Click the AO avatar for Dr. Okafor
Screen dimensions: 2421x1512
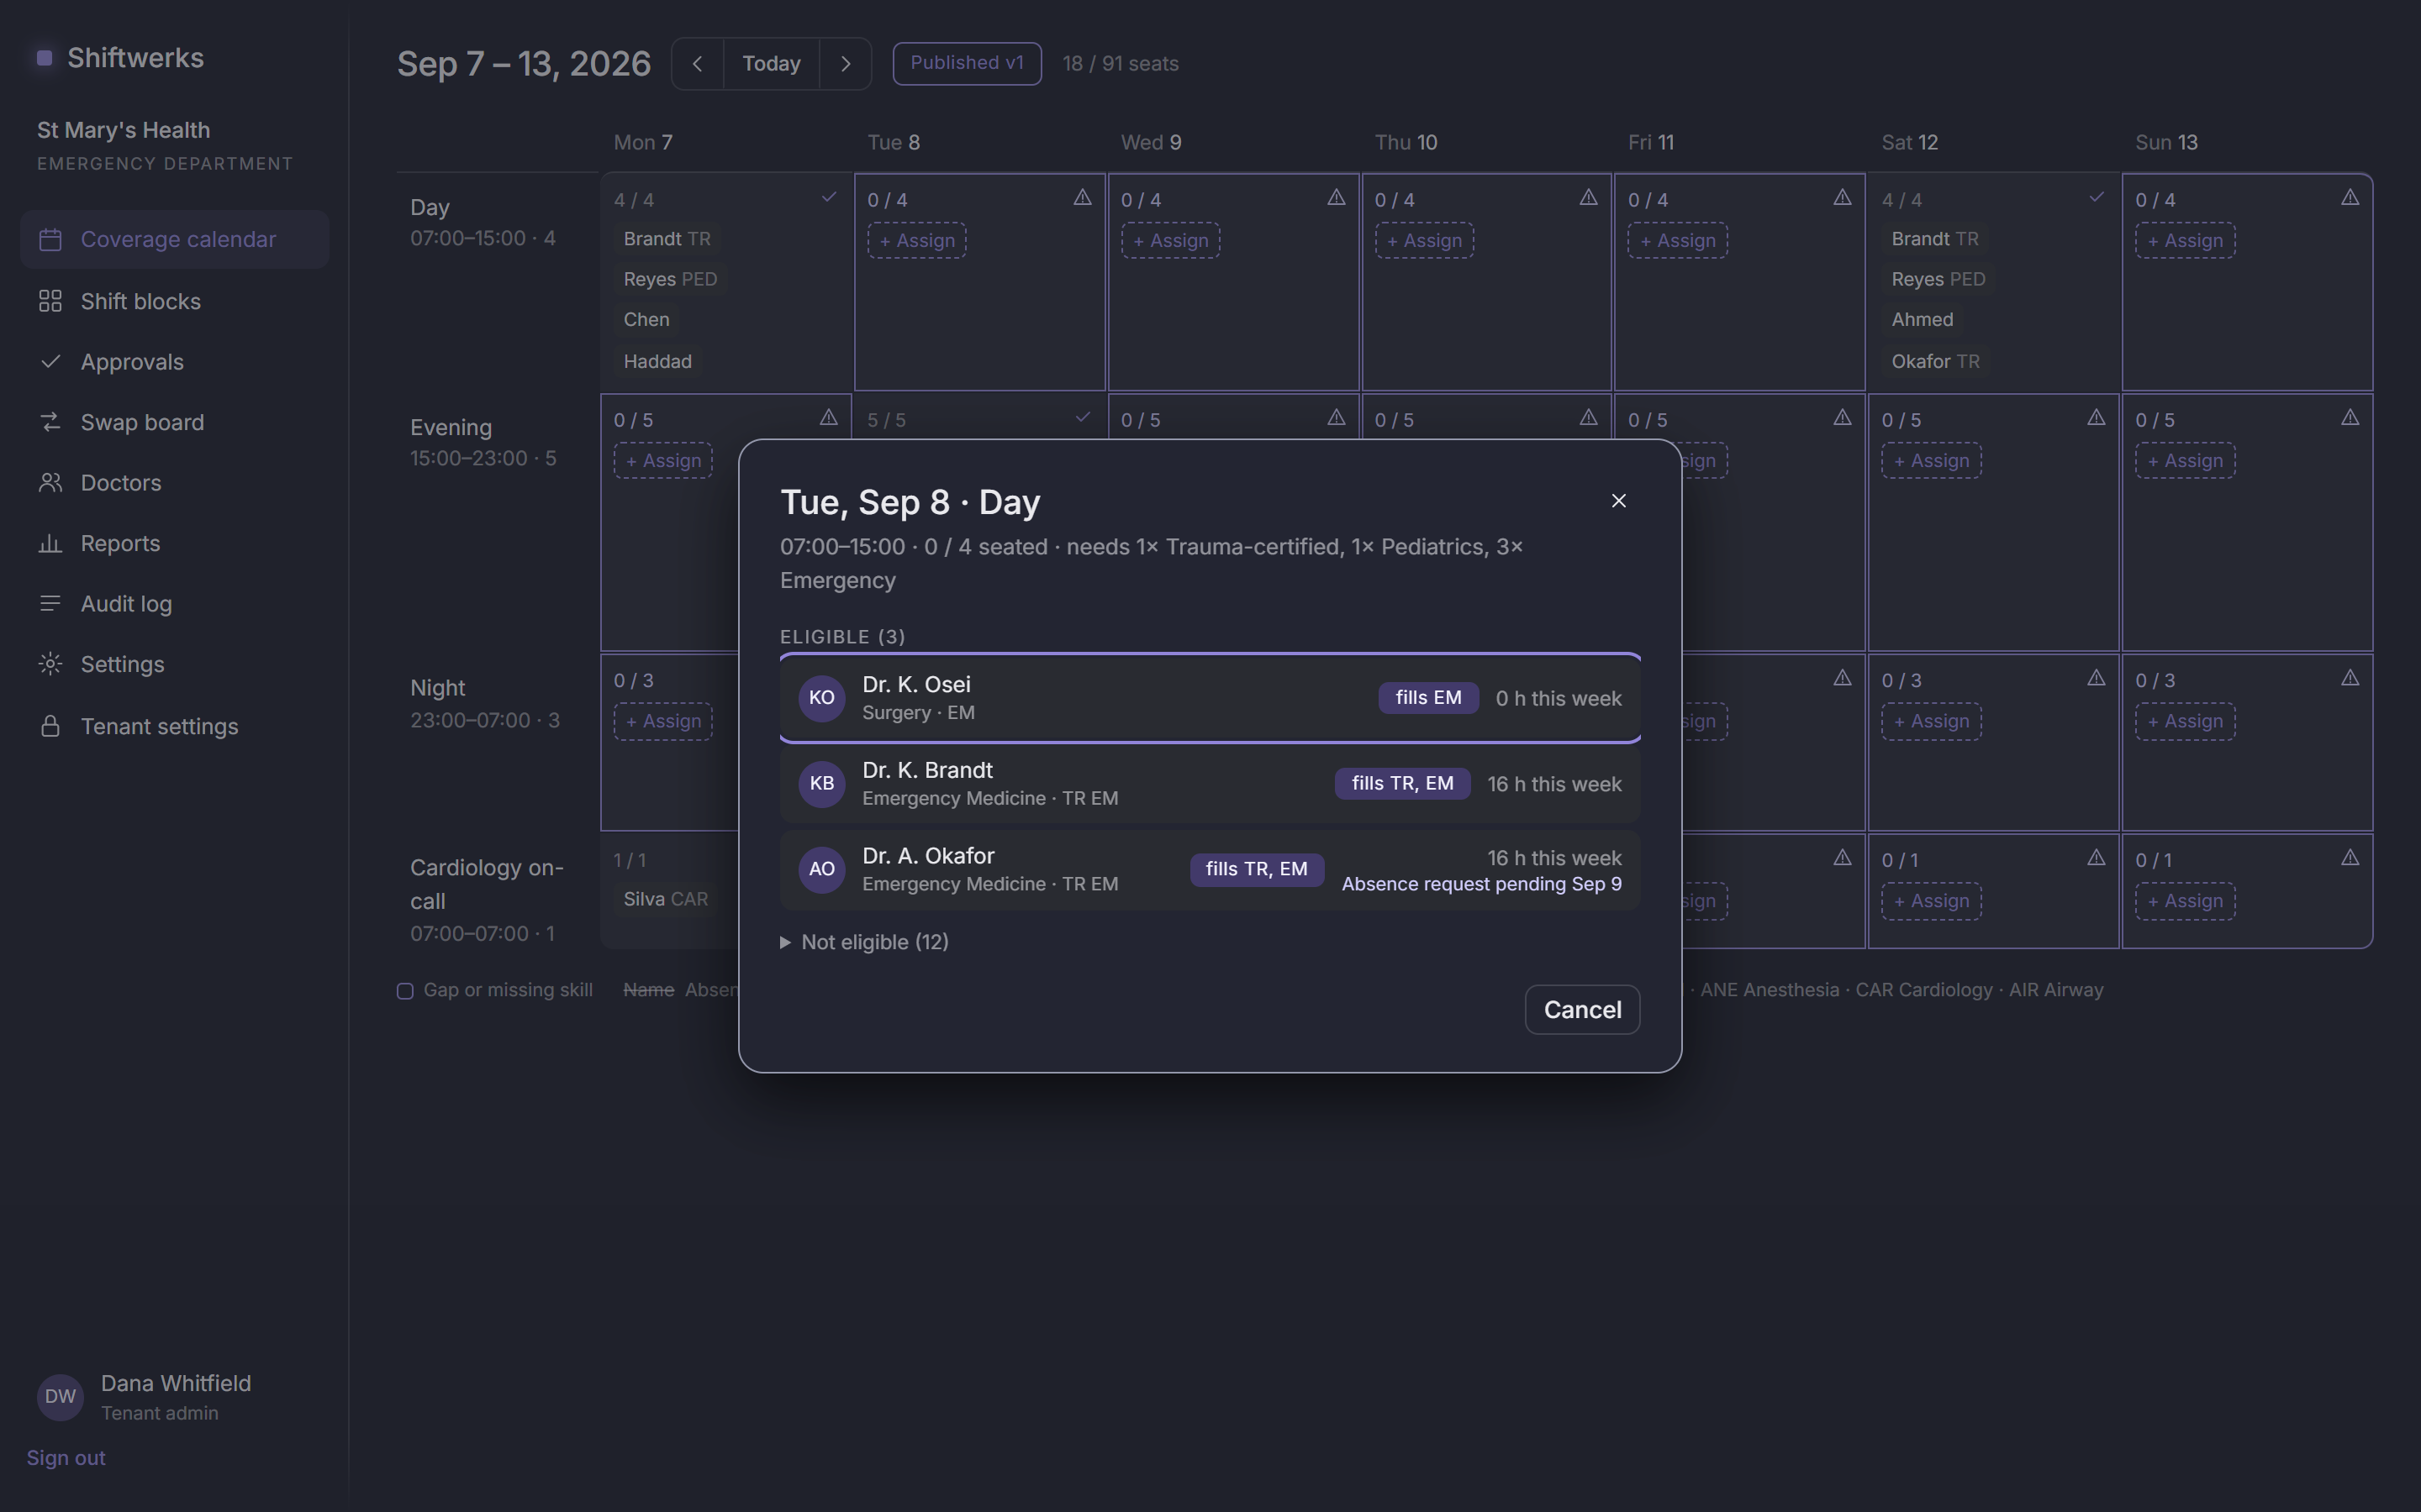pyautogui.click(x=821, y=870)
